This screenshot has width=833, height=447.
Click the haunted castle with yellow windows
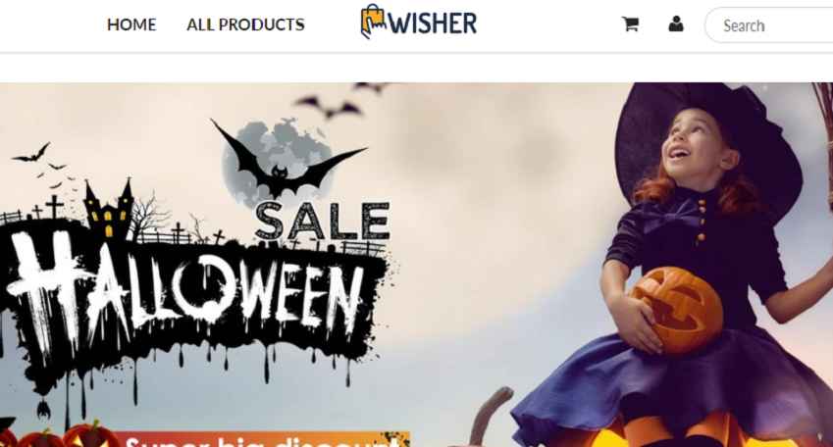pos(108,210)
